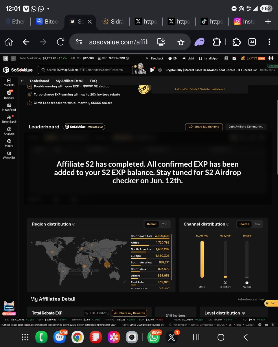Image resolution: width=278 pixels, height=347 pixels.
Task: Select You in Region distribution
Action: 165,224
